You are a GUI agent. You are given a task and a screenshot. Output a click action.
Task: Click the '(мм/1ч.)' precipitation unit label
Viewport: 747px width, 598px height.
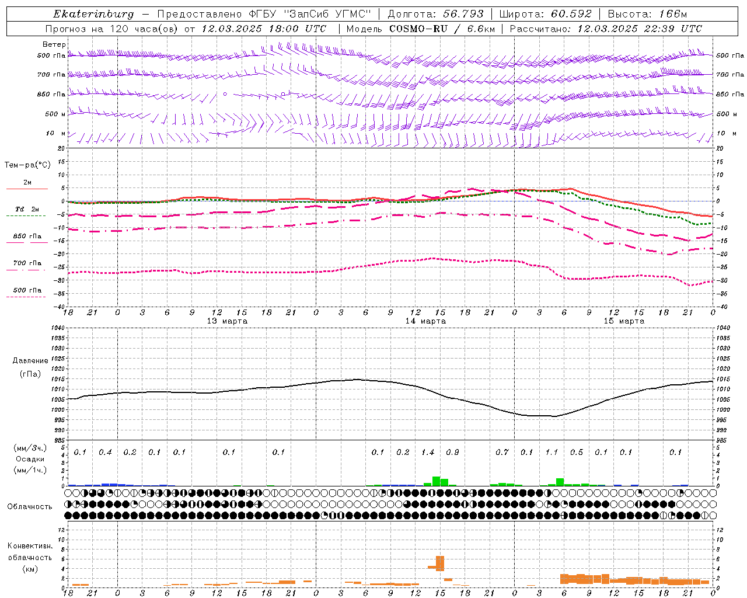click(30, 470)
